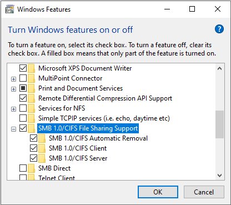
Task: Click the folder icon beside Services for NFS
Action: (x=31, y=108)
